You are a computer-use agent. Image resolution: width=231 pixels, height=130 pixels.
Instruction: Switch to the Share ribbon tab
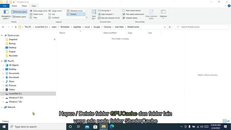(x=24, y=6)
